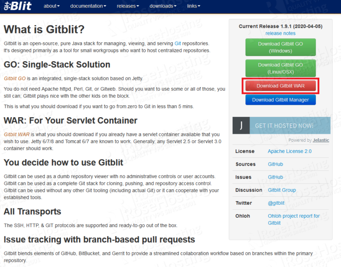Open the @gitblit Twitter link
The image size is (341, 267).
(x=276, y=203)
